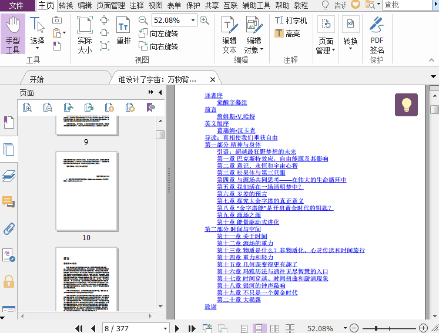Image resolution: width=439 pixels, height=333 pixels.
Task: Select the Highlight tool
Action: [x=287, y=33]
